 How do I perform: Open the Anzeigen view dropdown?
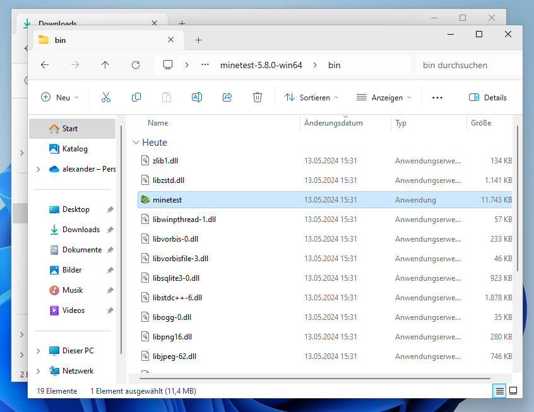384,97
